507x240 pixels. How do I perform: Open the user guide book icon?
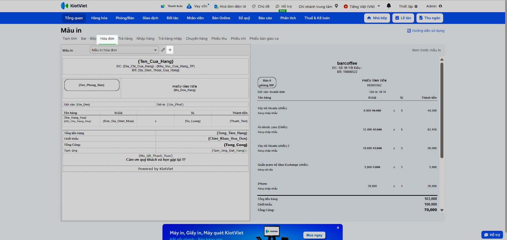[409, 31]
